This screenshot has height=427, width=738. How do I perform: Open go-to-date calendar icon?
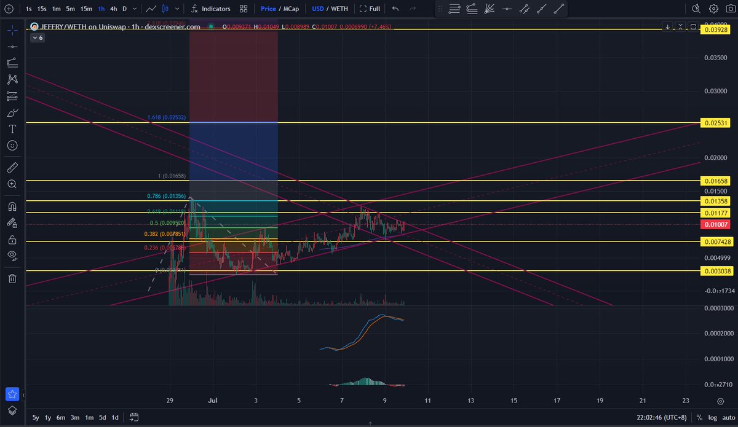tap(135, 417)
